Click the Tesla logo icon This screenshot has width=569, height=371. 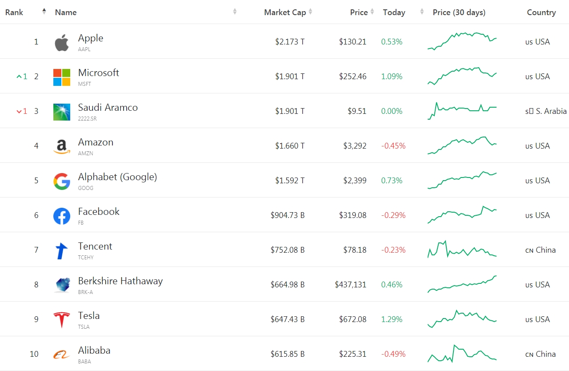[x=62, y=320]
